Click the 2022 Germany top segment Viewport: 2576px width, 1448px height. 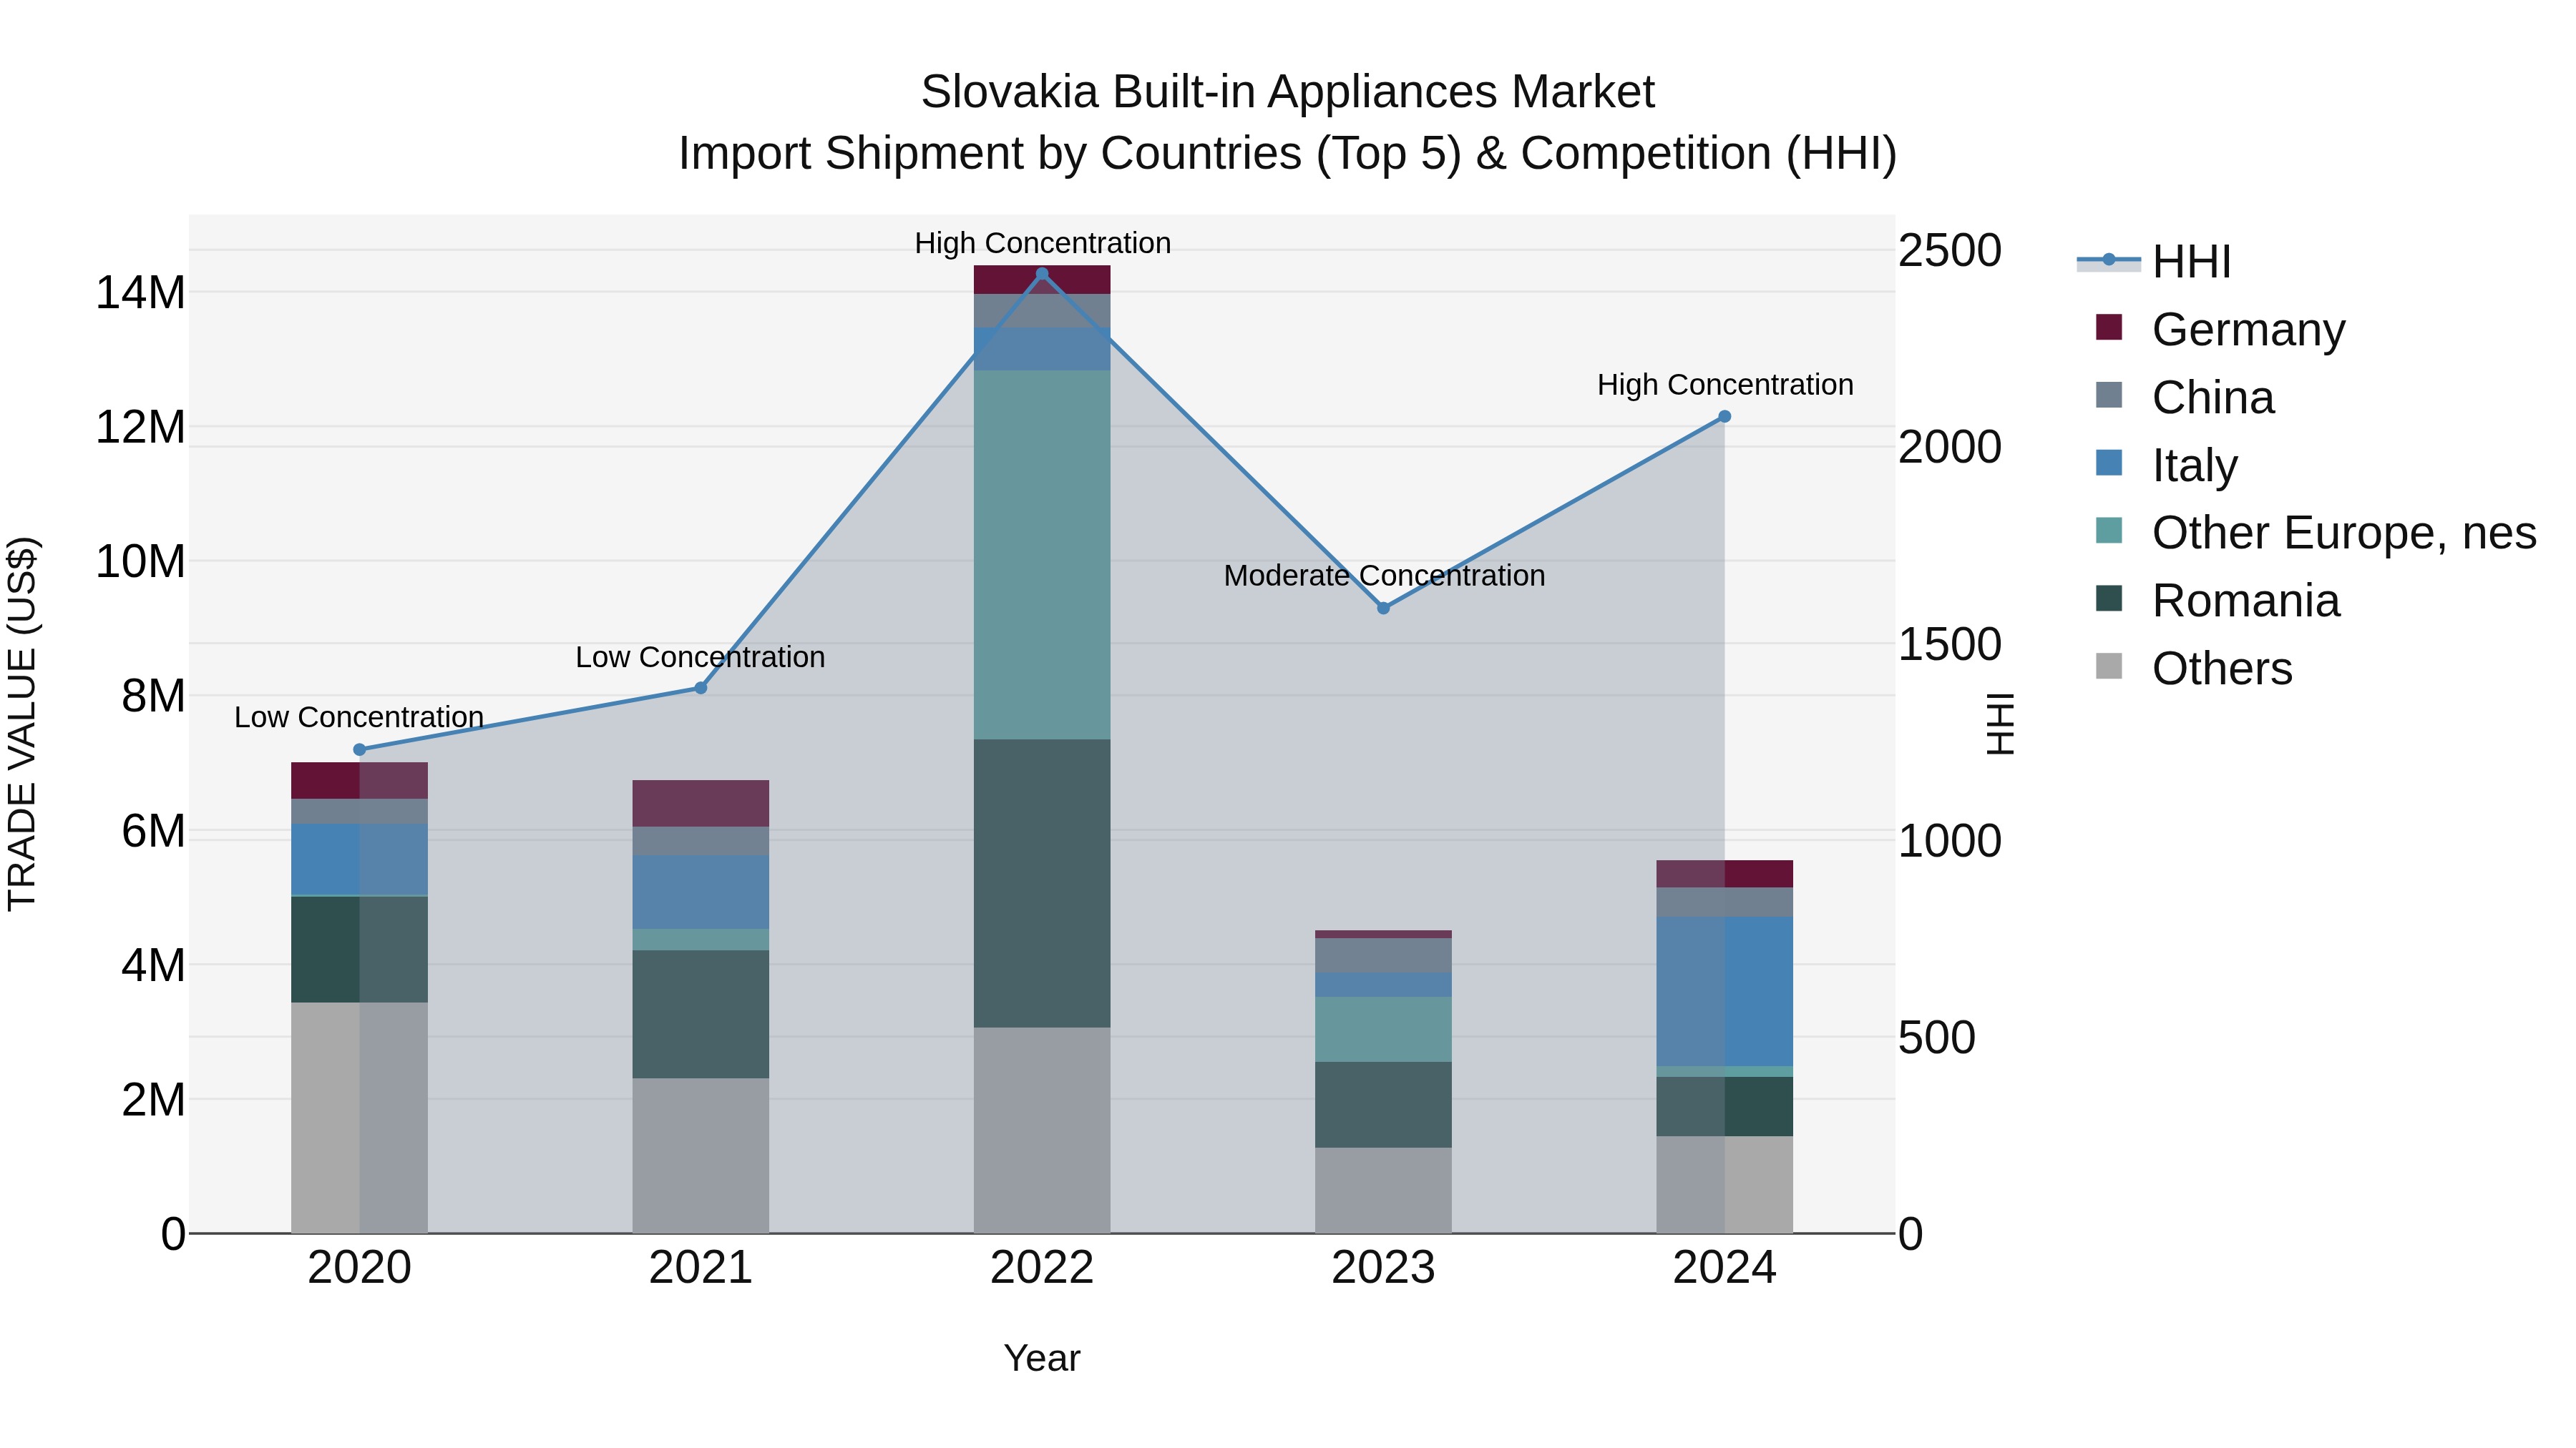tap(1042, 280)
